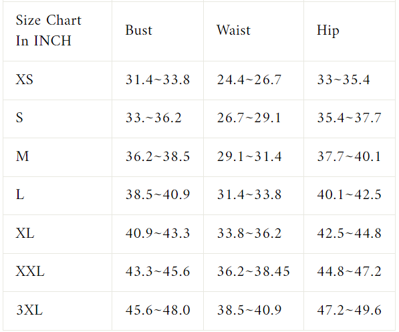The height and width of the screenshot is (332, 399).
Task: Select 3XL hip value 47.2~49.6
Action: tap(349, 310)
